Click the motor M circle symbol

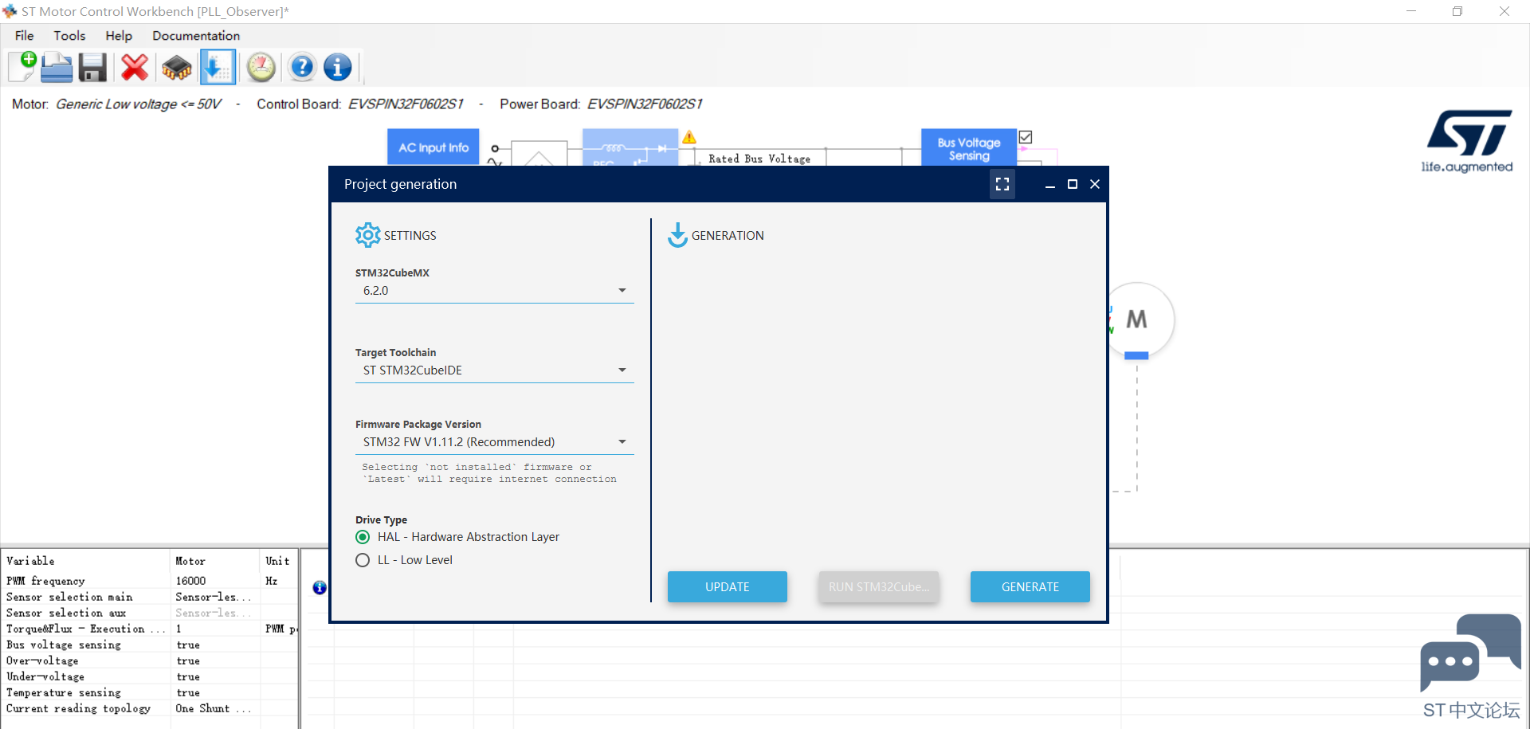click(1137, 319)
